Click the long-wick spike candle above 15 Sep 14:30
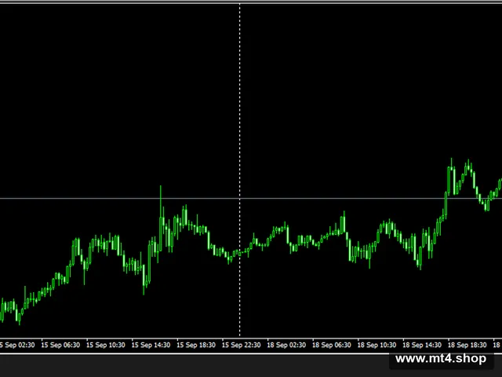This screenshot has height=377, width=502. (x=161, y=218)
